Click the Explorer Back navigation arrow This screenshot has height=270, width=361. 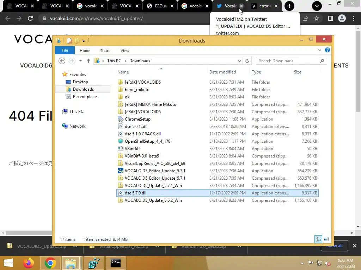[62, 61]
